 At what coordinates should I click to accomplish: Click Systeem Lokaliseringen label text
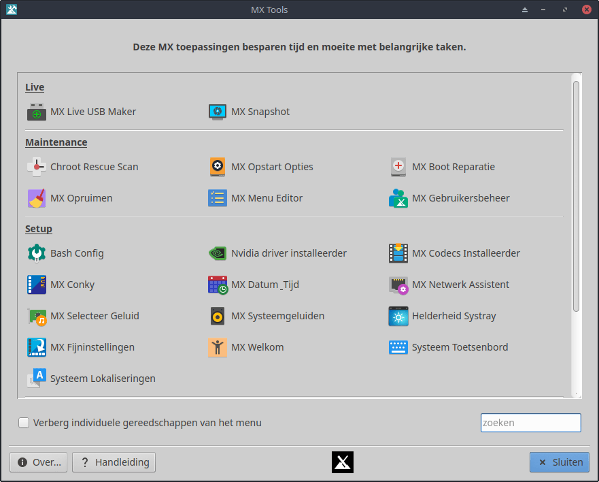(x=103, y=379)
